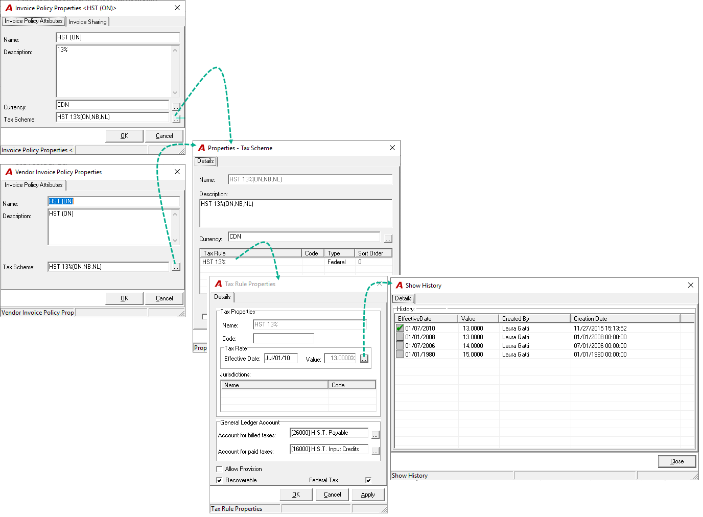Click the Effective Date field in Tax Rate
The image size is (703, 517).
click(280, 358)
